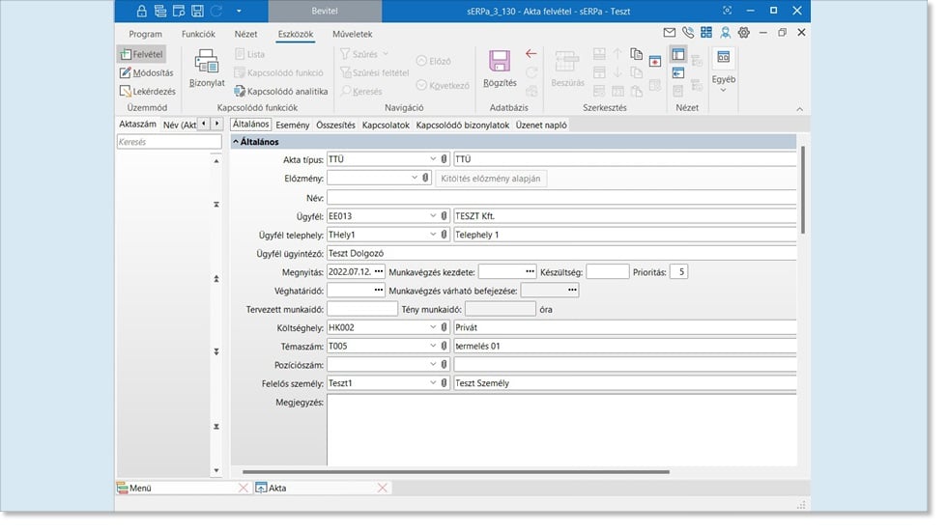947x531 pixels.
Task: Click Kapcsolódó analitika in the ribbon
Action: point(280,91)
